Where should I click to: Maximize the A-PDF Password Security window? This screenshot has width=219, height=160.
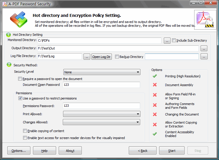201,3
